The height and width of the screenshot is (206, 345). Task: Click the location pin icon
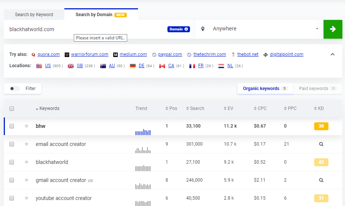(203, 29)
